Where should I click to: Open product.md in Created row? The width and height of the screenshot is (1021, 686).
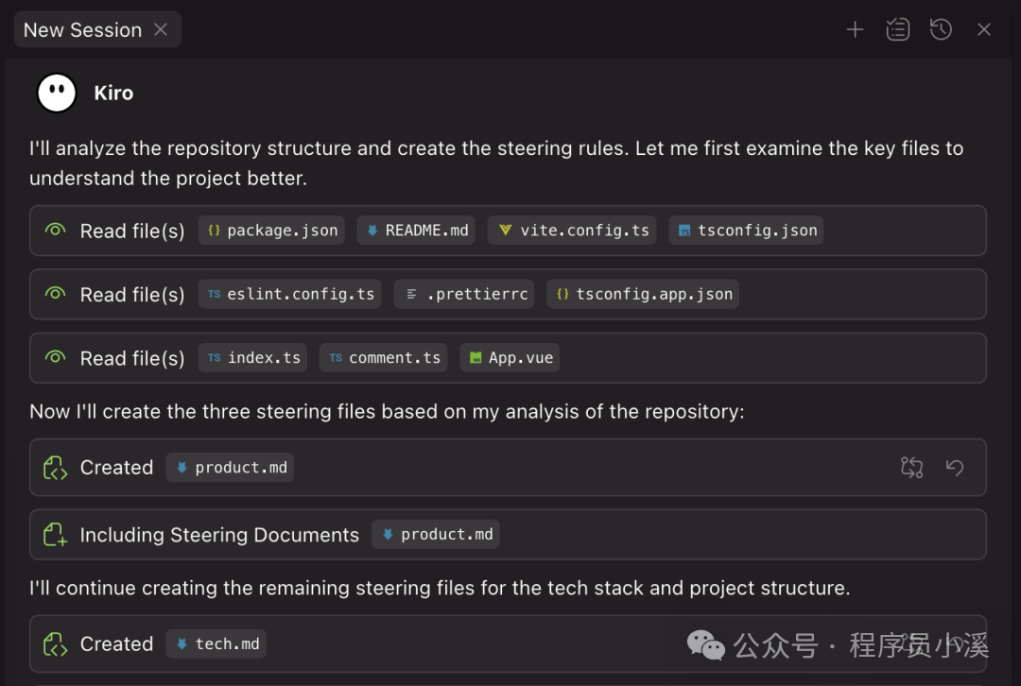point(230,468)
